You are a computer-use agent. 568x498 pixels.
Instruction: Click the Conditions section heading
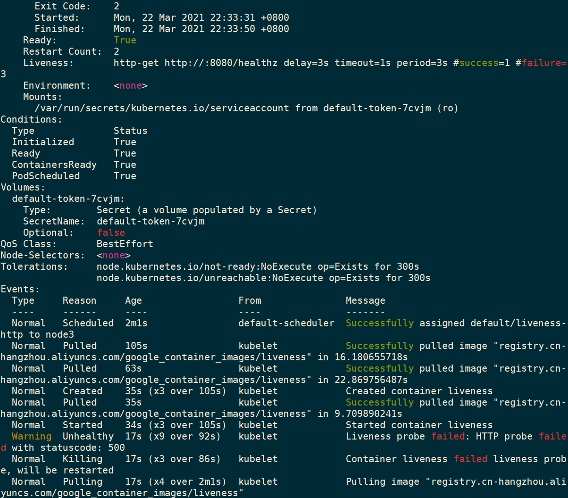pos(31,119)
